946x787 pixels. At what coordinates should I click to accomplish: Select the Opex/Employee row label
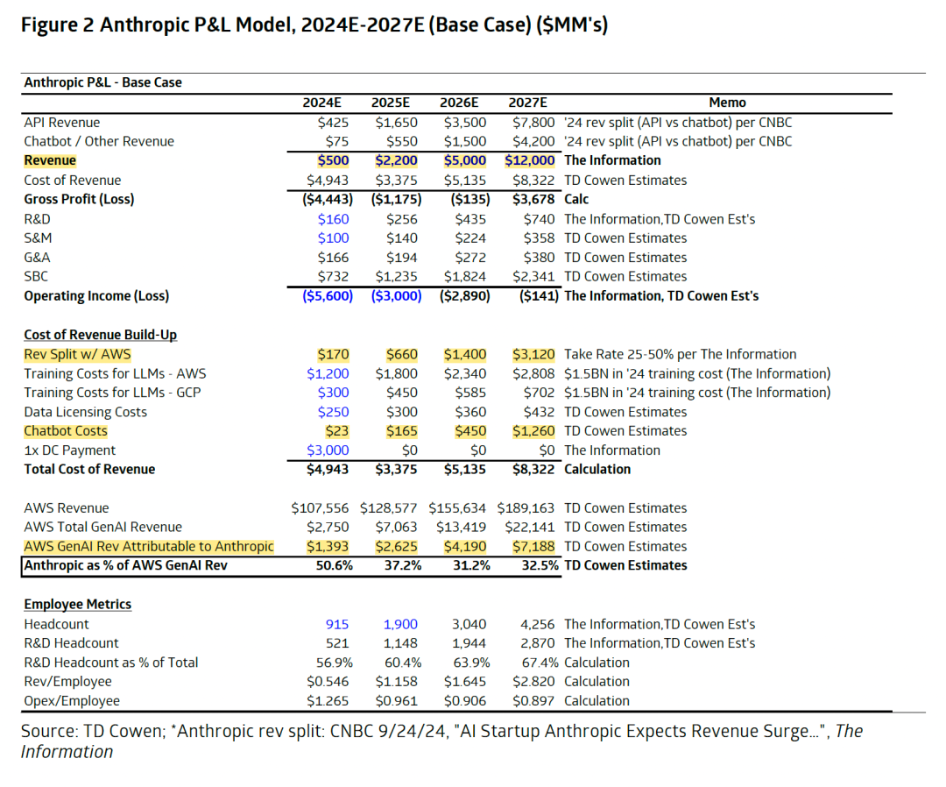coord(72,701)
